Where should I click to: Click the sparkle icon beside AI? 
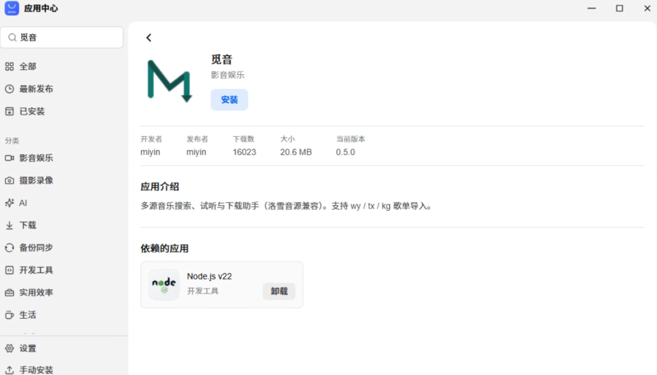(9, 203)
